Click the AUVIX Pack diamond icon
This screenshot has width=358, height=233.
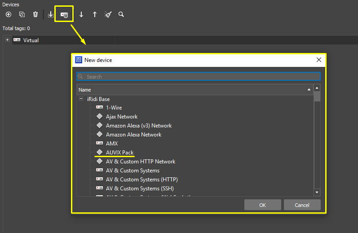[100, 152]
